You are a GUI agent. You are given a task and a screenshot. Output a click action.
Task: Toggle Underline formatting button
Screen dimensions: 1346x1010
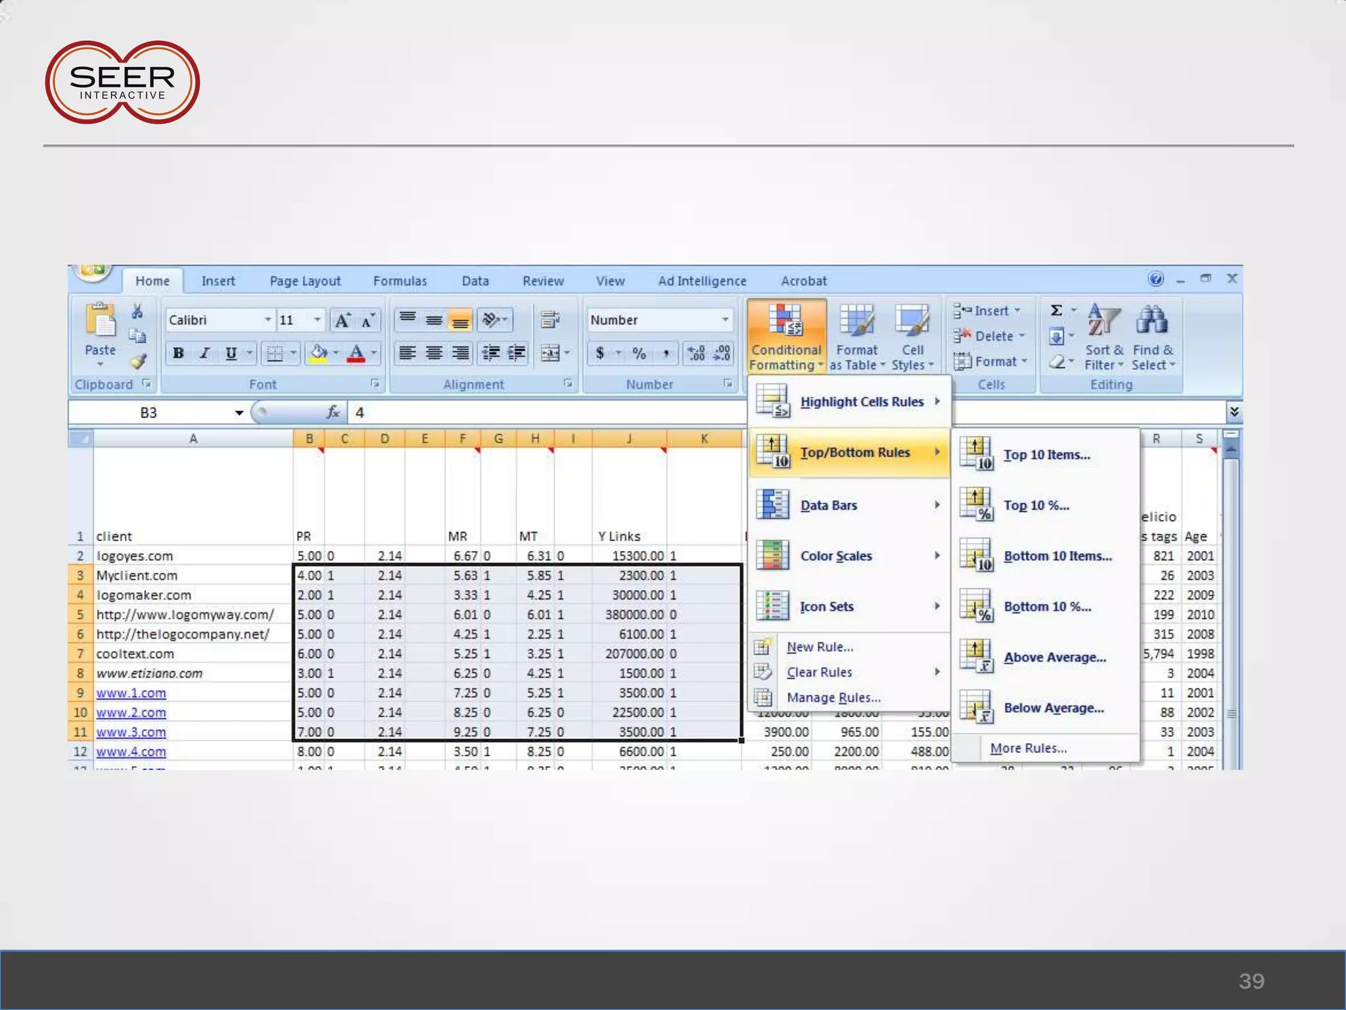[231, 353]
